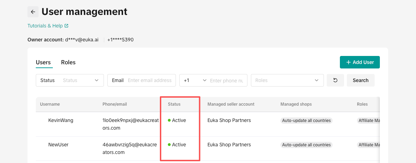The height and width of the screenshot is (163, 416).
Task: Select the NewUser username cell
Action: pyautogui.click(x=58, y=145)
